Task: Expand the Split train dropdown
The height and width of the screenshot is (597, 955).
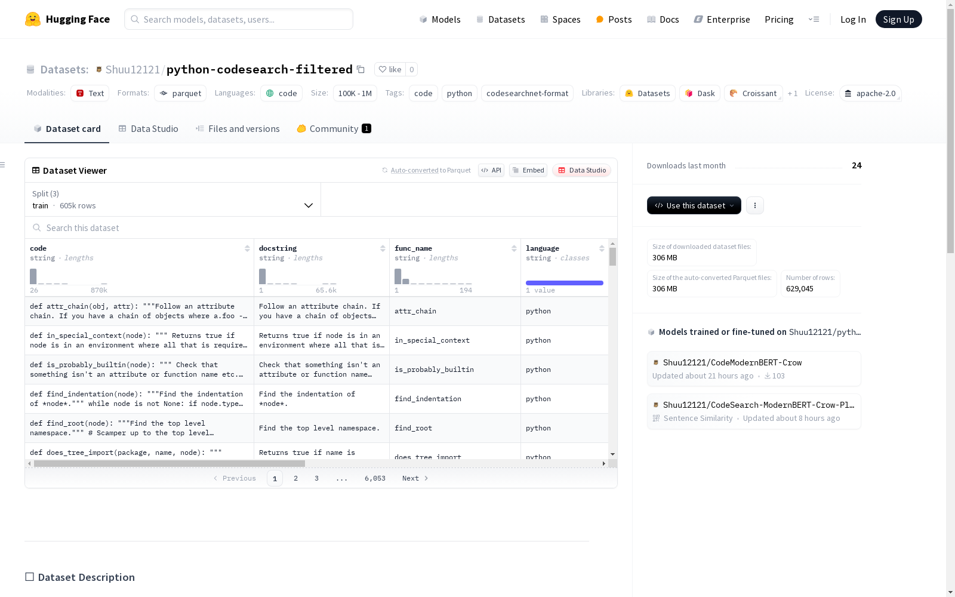Action: click(x=173, y=199)
